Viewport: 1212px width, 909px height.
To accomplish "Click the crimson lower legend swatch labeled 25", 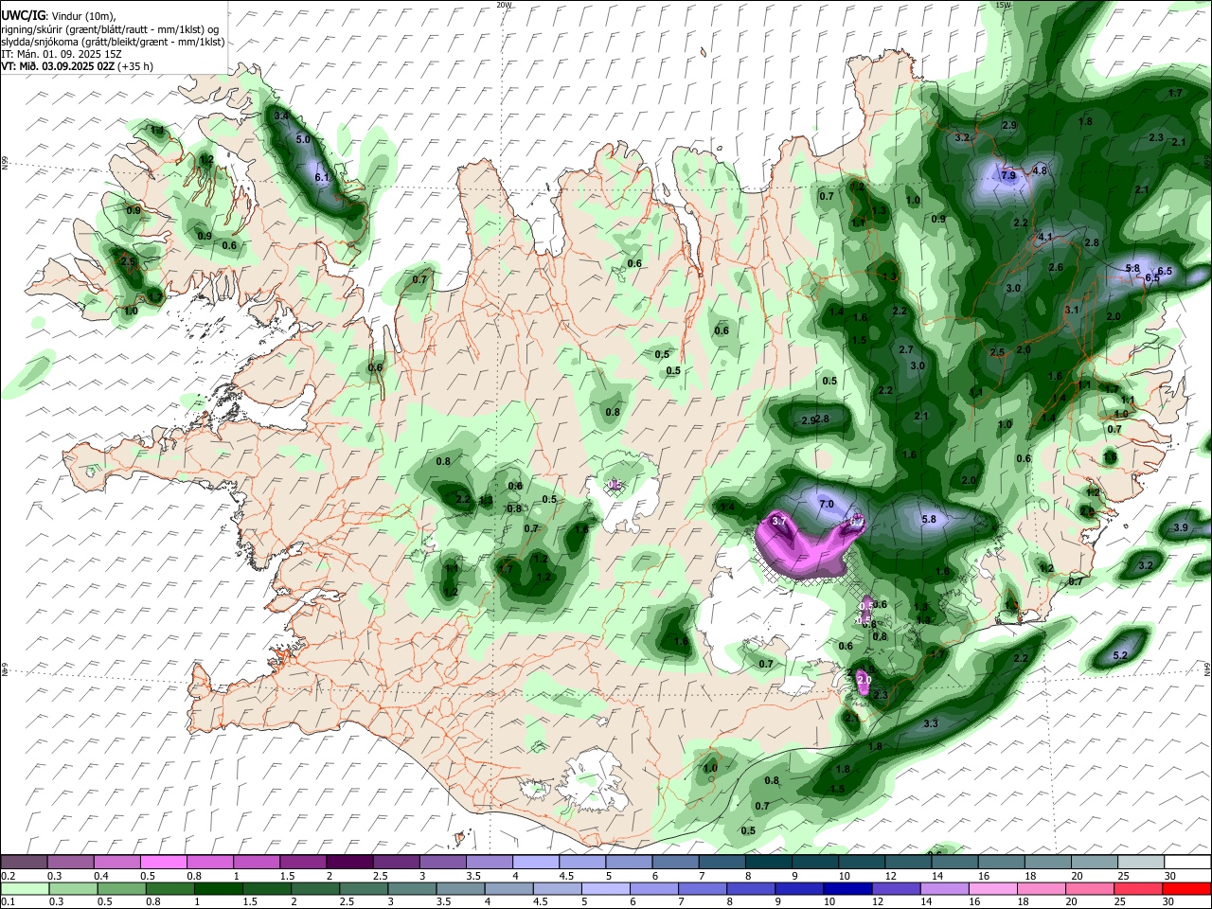I will coord(1138,888).
